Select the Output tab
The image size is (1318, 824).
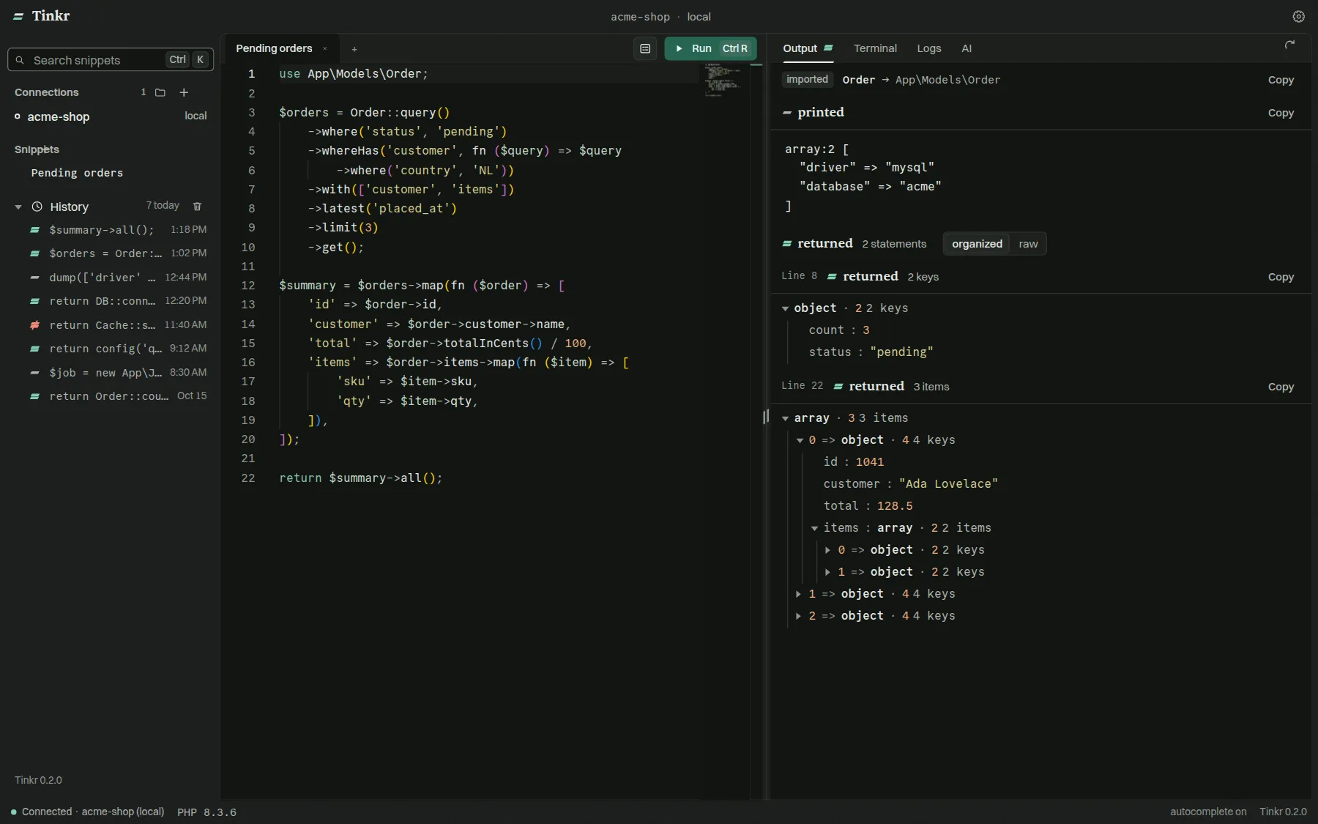(x=808, y=48)
